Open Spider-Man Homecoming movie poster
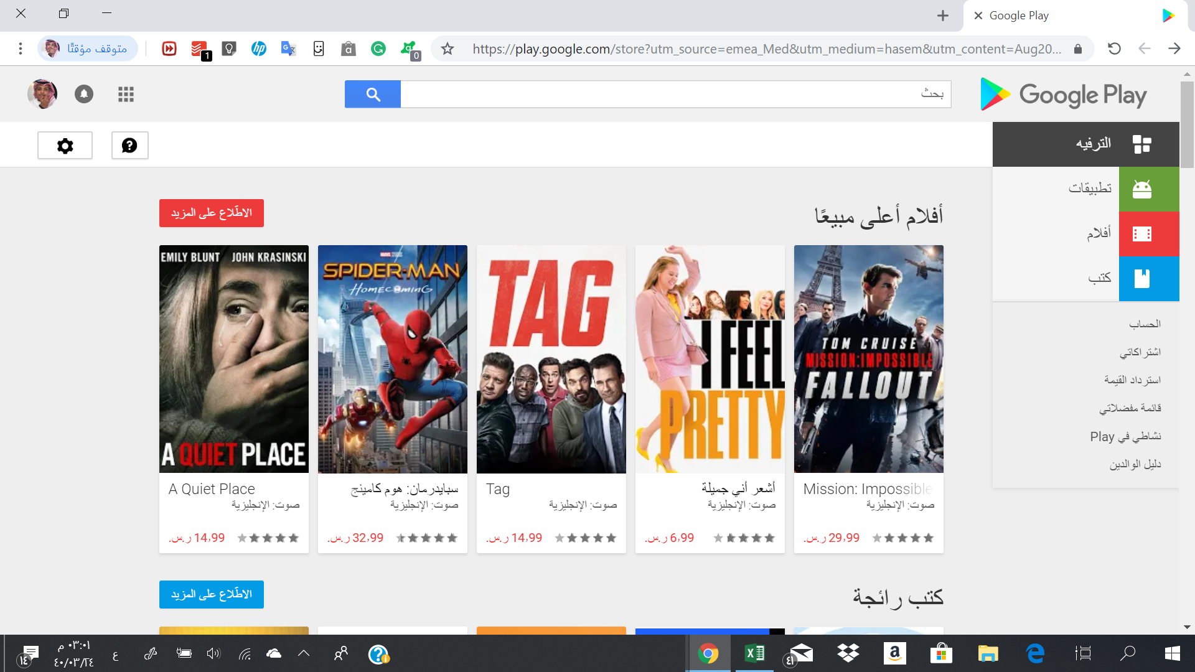Image resolution: width=1195 pixels, height=672 pixels. (x=393, y=359)
